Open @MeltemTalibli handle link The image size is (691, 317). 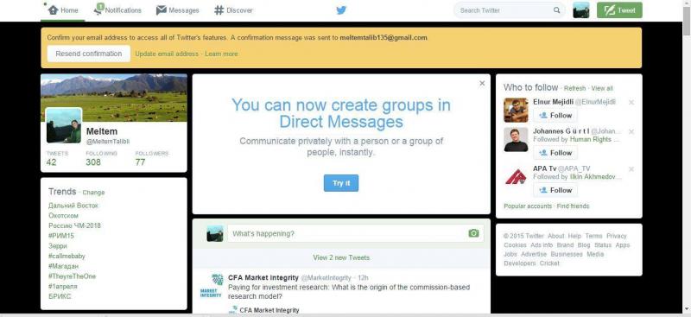pyautogui.click(x=108, y=142)
